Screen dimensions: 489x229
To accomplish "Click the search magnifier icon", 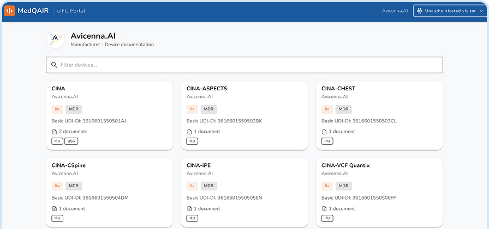I will click(54, 65).
